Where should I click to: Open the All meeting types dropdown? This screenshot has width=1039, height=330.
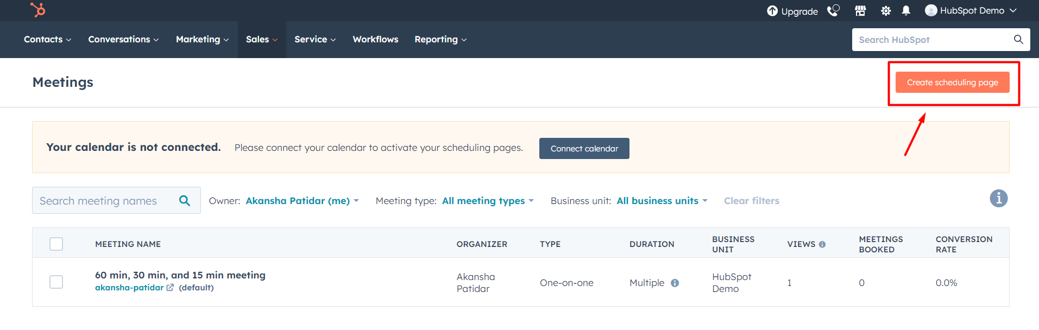pyautogui.click(x=488, y=201)
